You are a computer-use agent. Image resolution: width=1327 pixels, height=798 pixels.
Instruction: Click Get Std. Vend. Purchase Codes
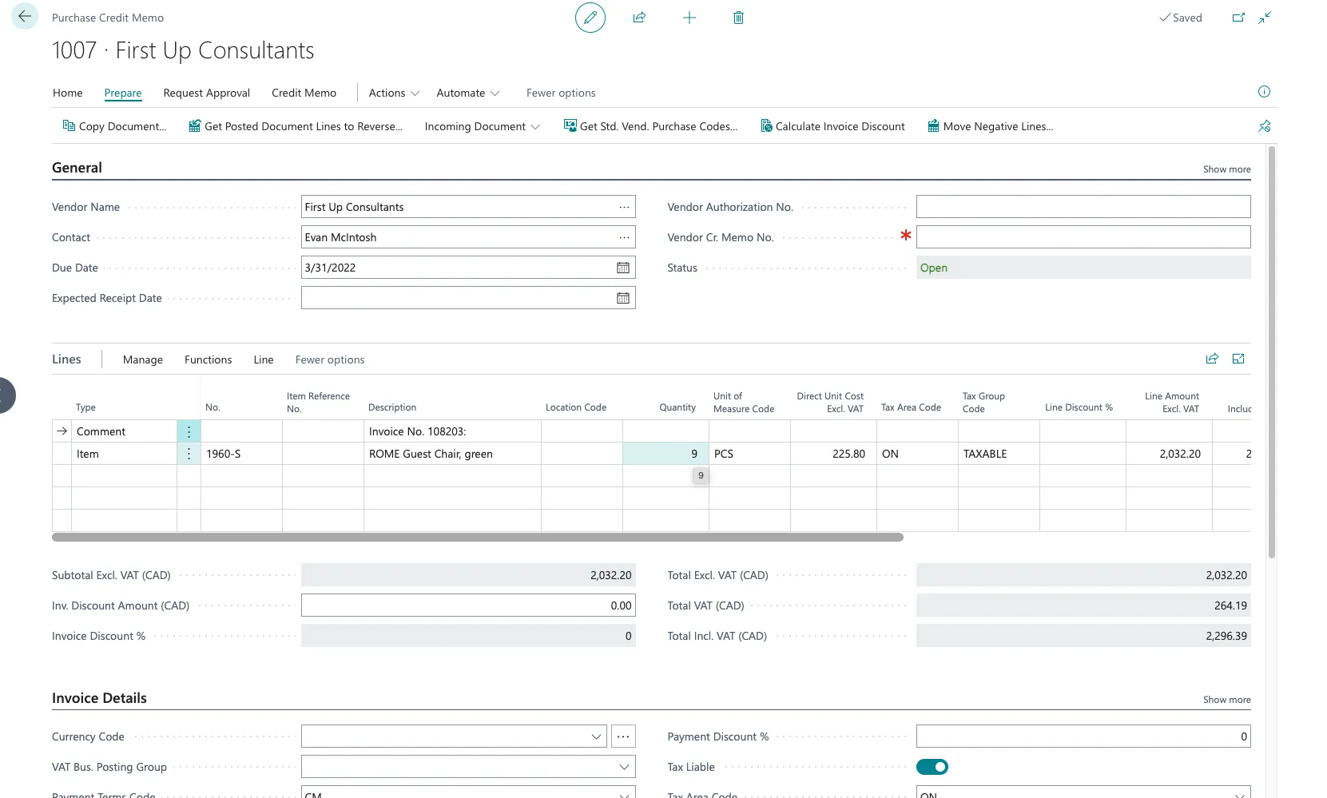[650, 126]
